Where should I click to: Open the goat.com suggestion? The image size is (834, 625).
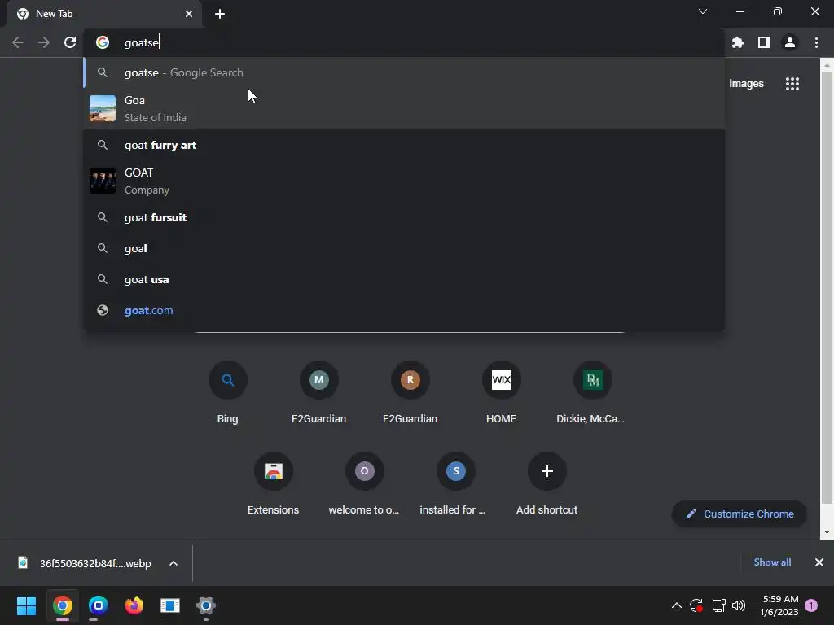click(404, 310)
